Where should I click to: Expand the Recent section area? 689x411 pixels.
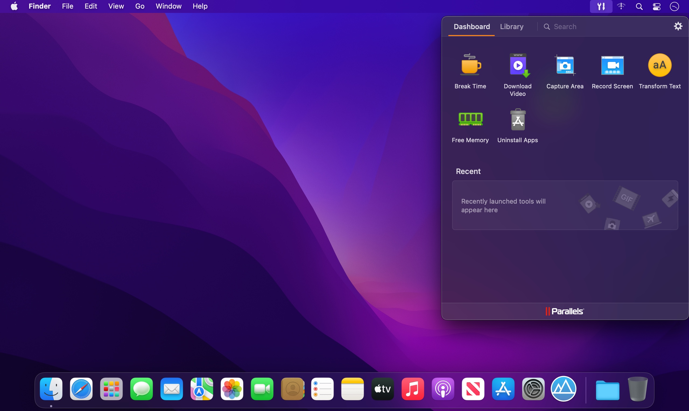[x=468, y=171]
